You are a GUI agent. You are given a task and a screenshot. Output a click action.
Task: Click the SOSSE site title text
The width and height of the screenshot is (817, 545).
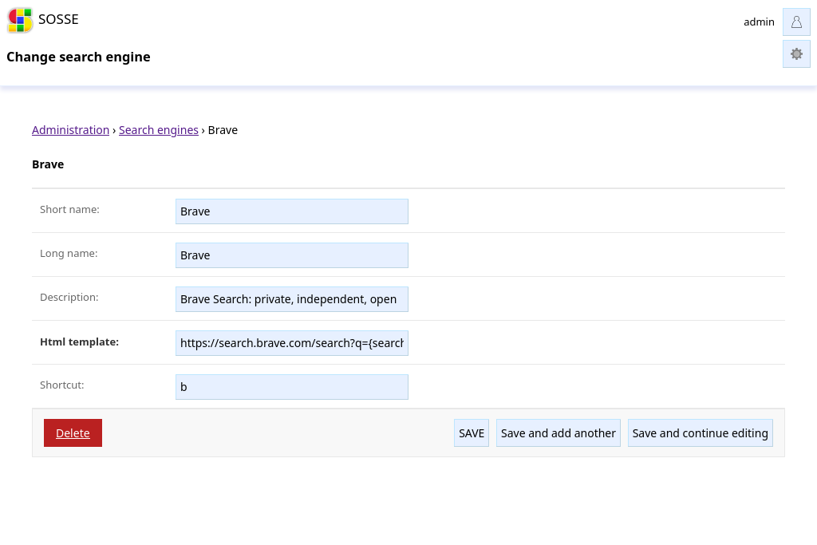pos(58,19)
